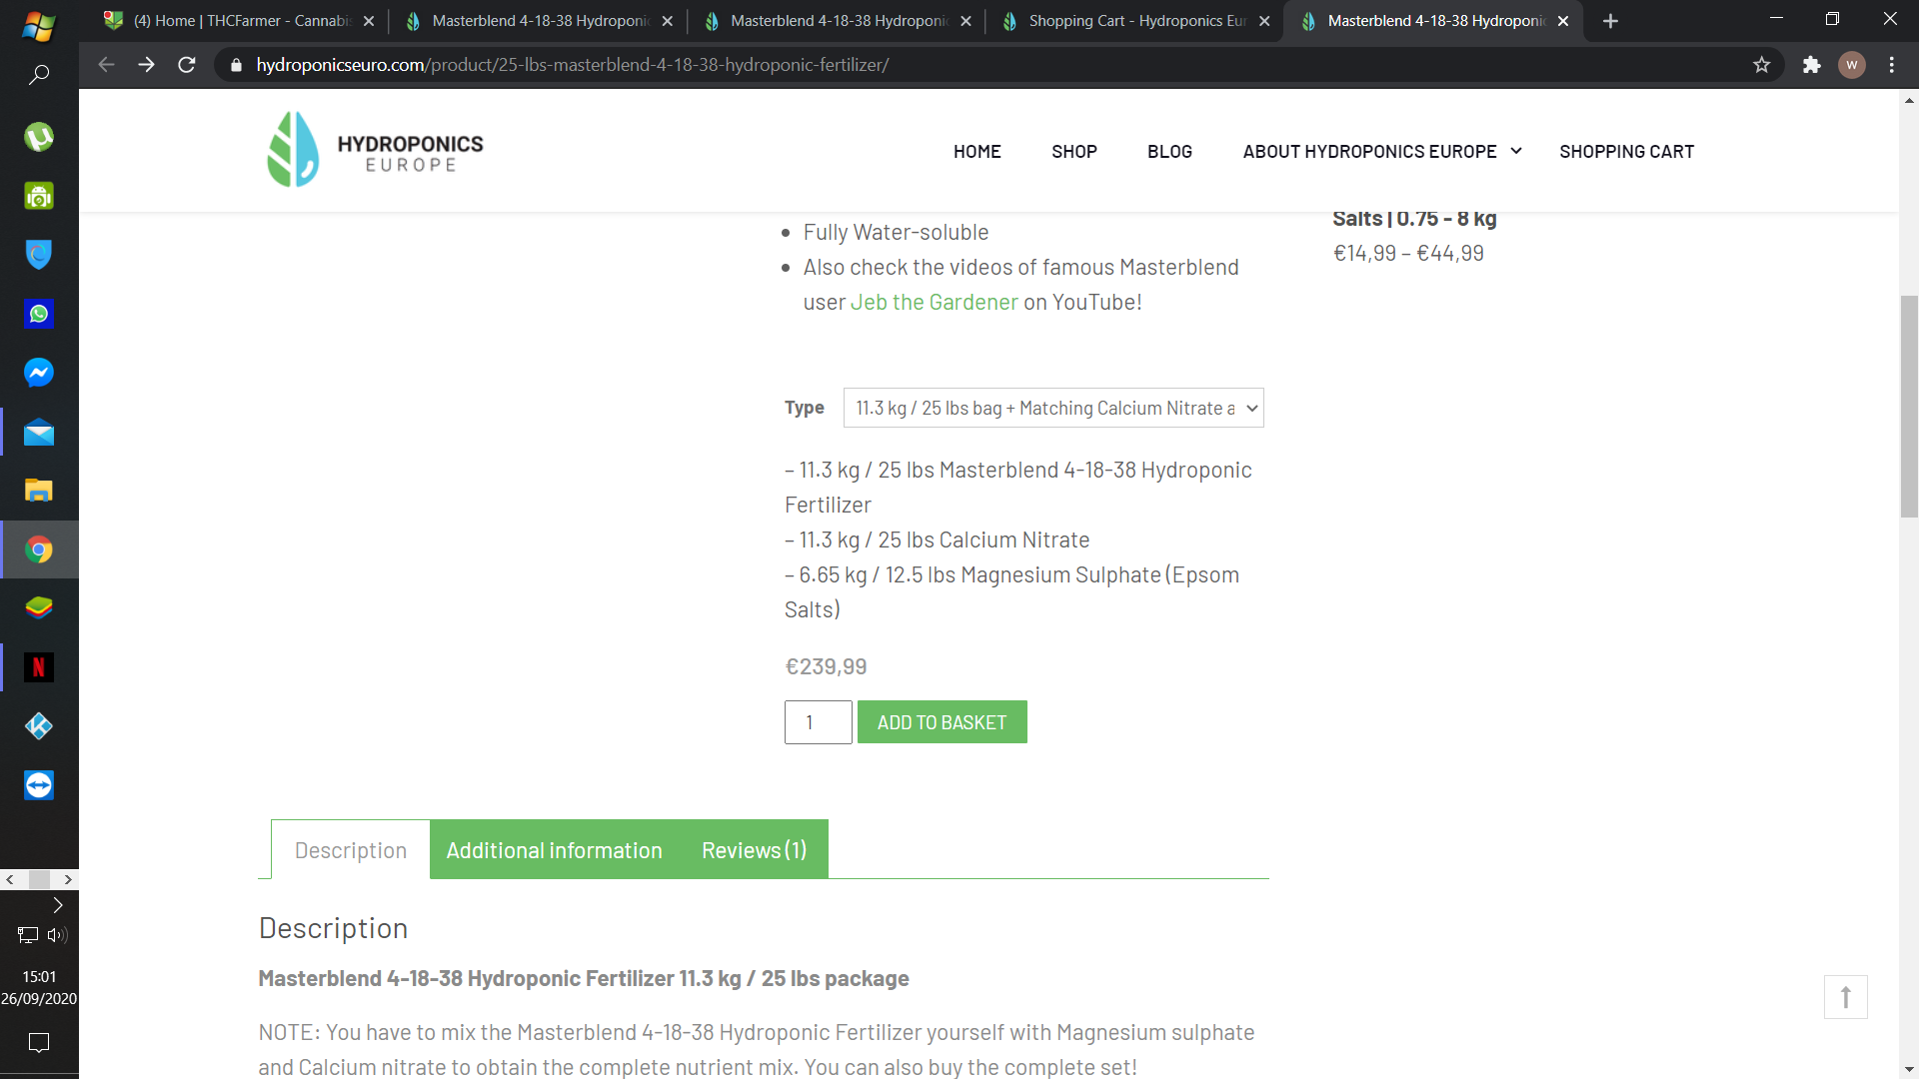Viewport: 1919px width, 1079px height.
Task: Open Kodi from the taskbar
Action: pyautogui.click(x=39, y=726)
